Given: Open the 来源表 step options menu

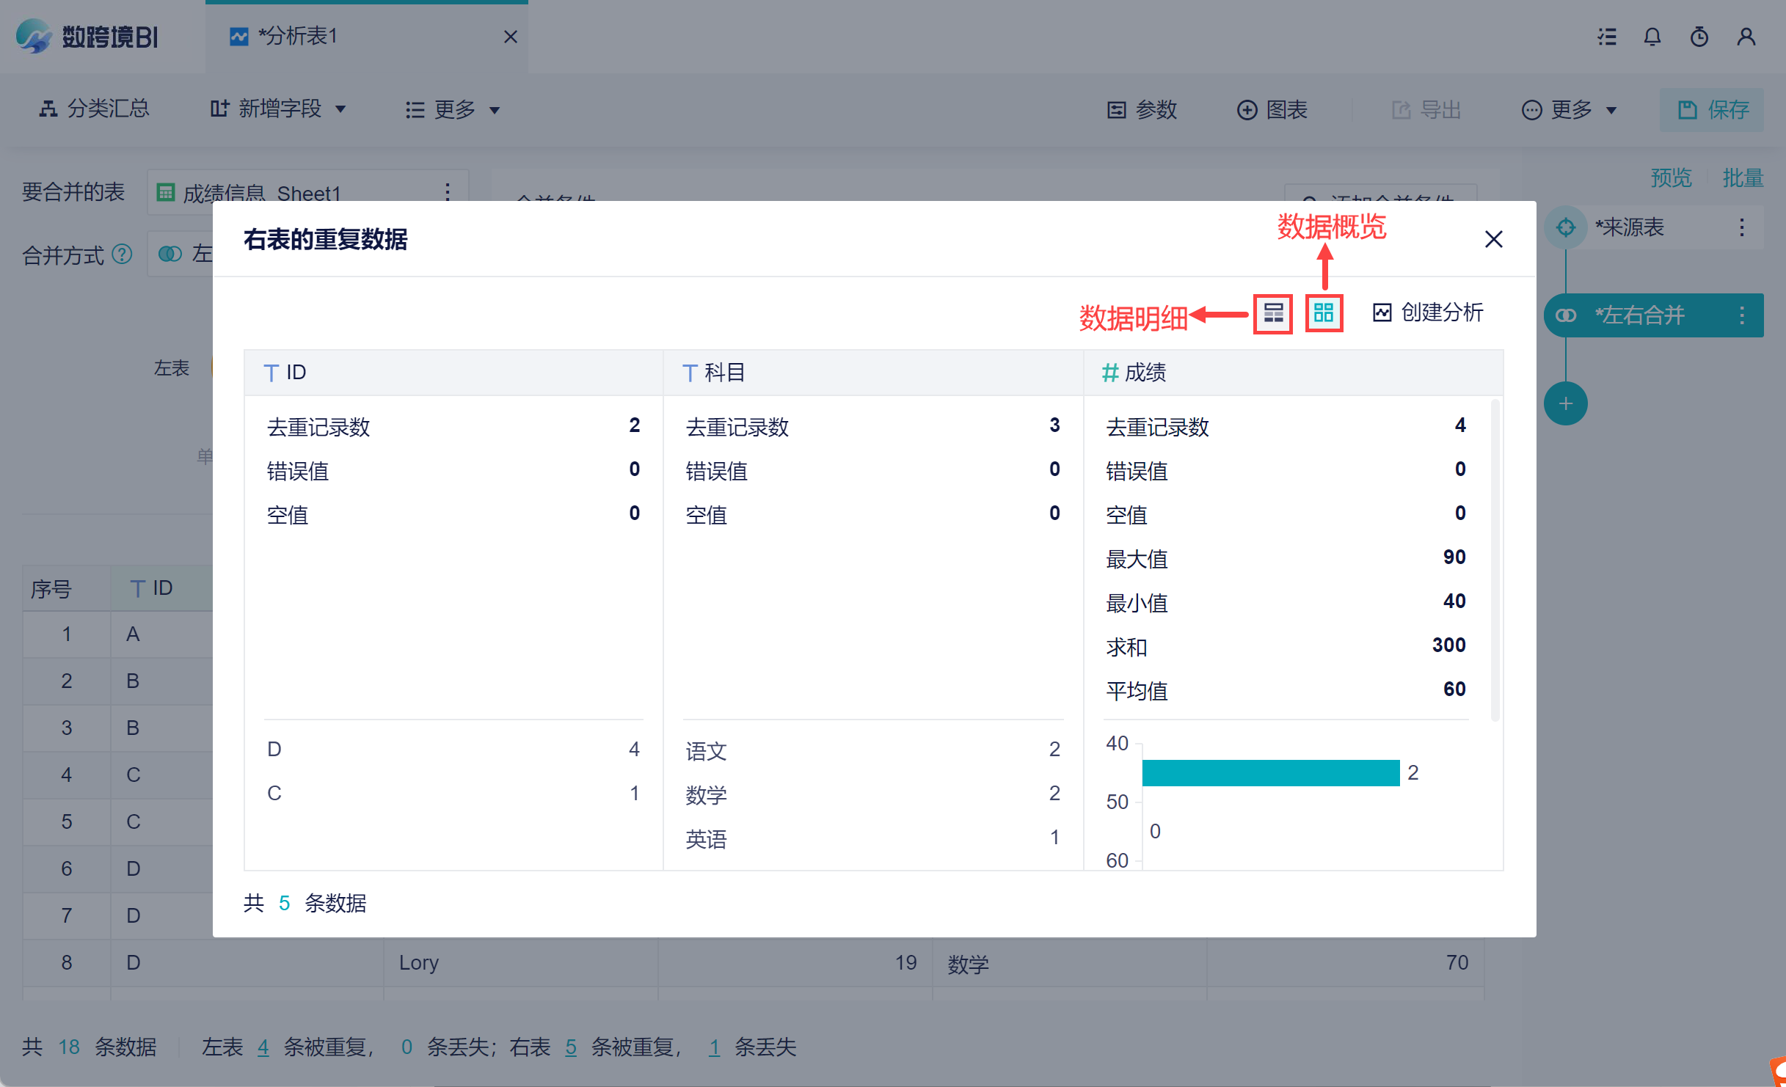Looking at the screenshot, I should click(x=1741, y=227).
